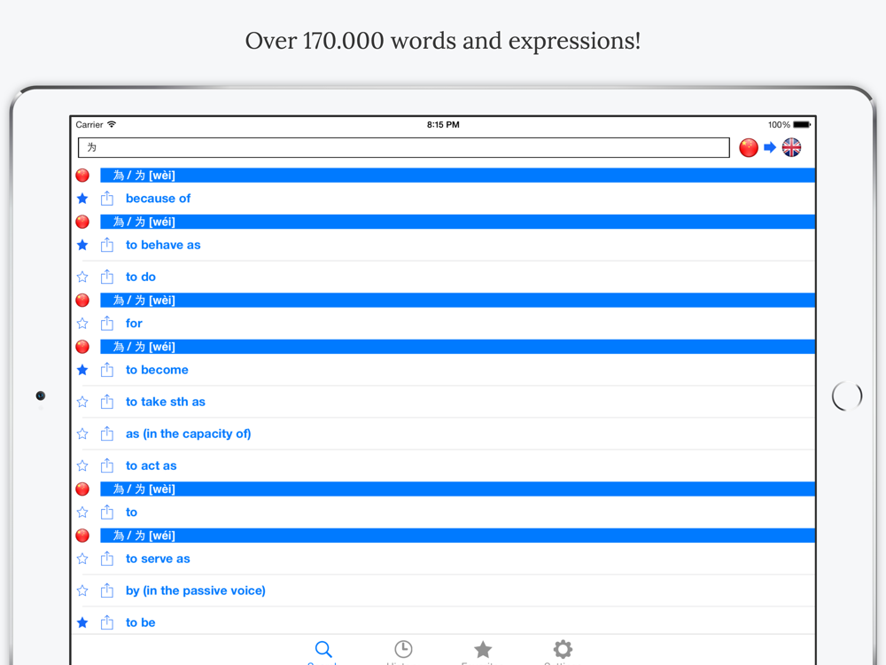Click the red flag beside first [wéi] header
The height and width of the screenshot is (665, 886).
click(82, 222)
